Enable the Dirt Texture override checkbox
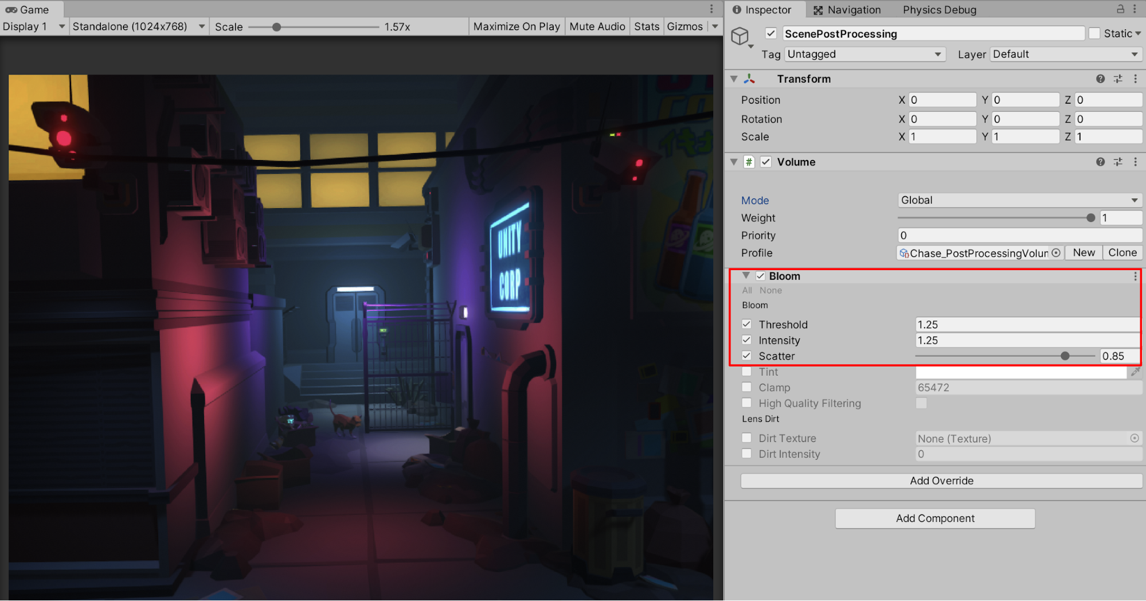Viewport: 1146px width, 601px height. point(746,438)
